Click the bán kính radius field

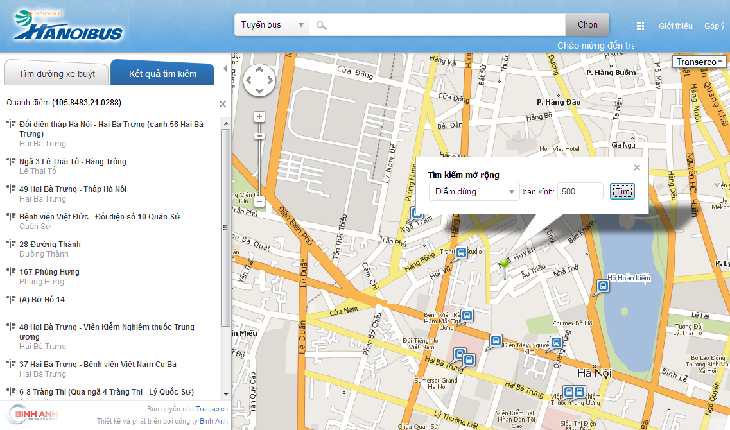click(580, 191)
